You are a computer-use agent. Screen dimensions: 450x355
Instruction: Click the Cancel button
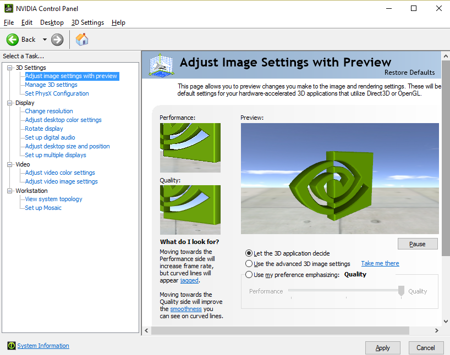426,348
